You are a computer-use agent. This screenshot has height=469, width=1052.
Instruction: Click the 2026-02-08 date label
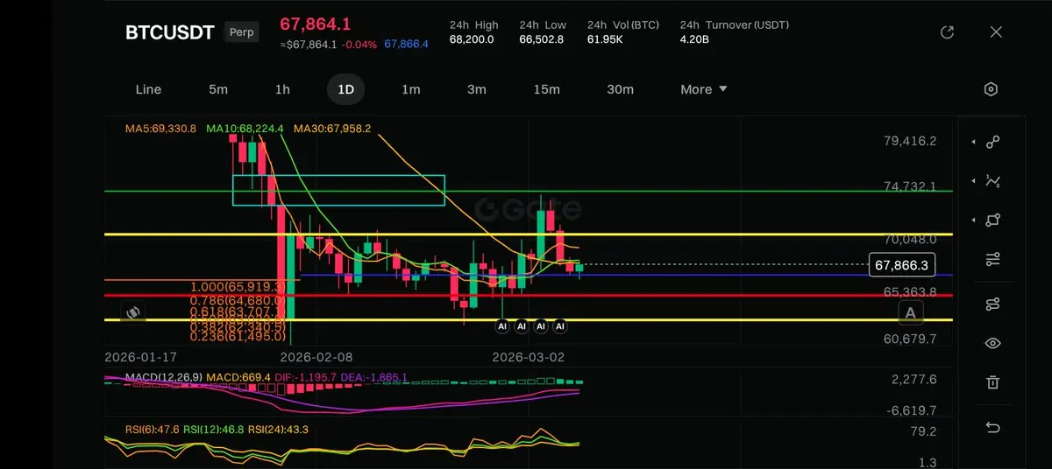316,357
